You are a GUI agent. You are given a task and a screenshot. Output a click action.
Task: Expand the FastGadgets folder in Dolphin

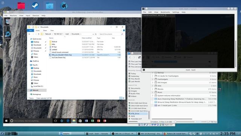[153, 79]
